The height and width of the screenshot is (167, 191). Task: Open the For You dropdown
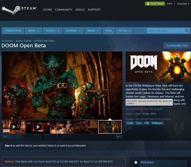(x=124, y=31)
